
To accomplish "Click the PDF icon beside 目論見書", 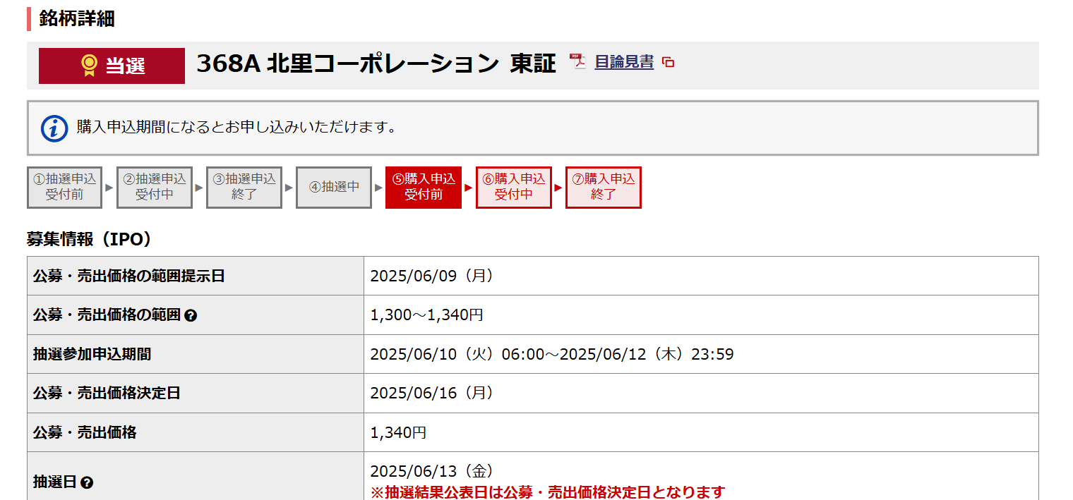I will 578,62.
